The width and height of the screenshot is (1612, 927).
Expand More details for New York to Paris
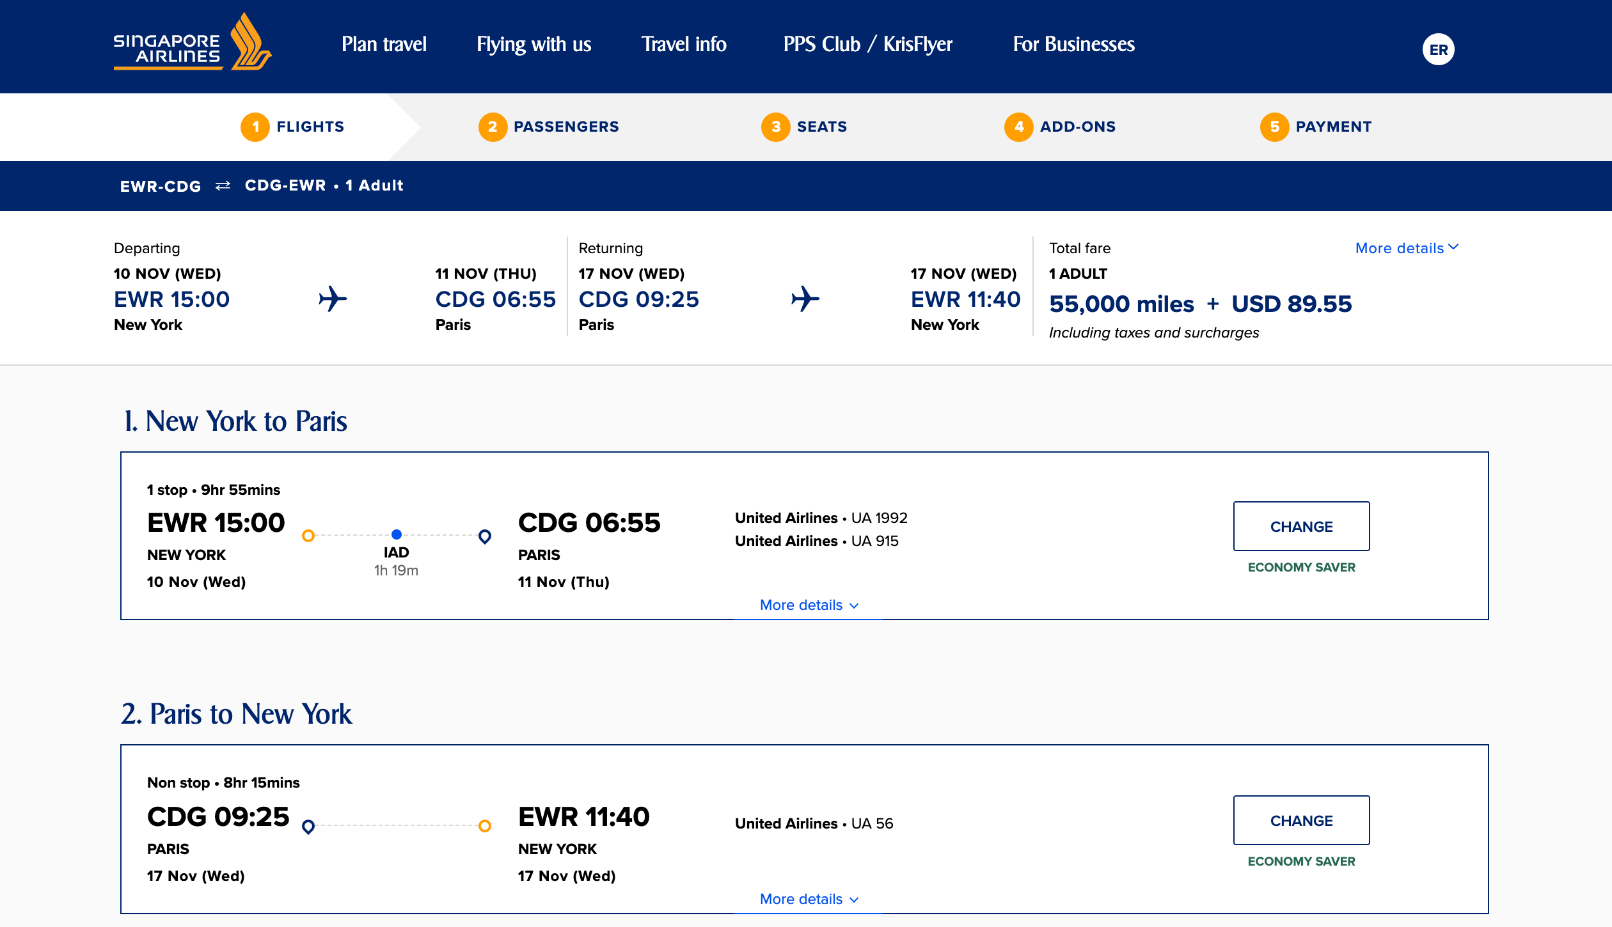point(809,605)
